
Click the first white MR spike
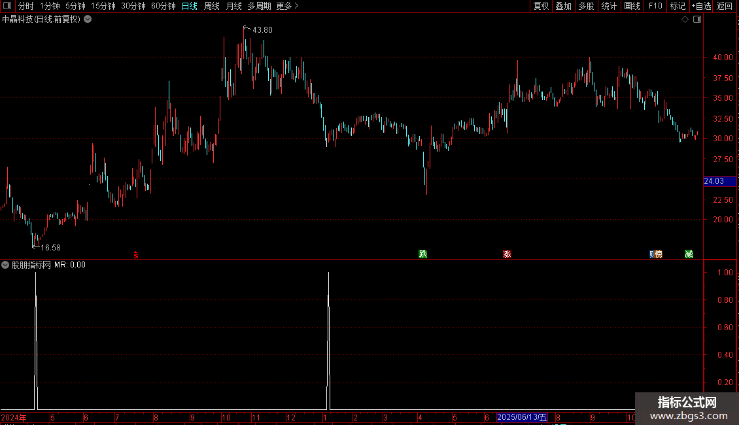(x=36, y=341)
